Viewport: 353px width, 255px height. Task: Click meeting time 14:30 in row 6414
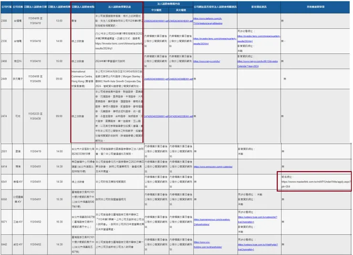point(60,167)
